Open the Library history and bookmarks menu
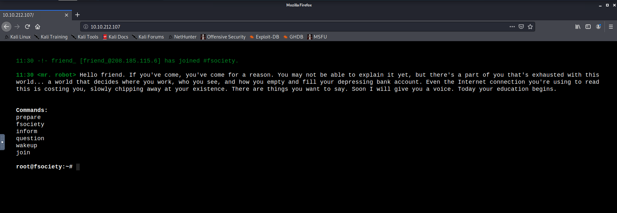 pos(578,27)
